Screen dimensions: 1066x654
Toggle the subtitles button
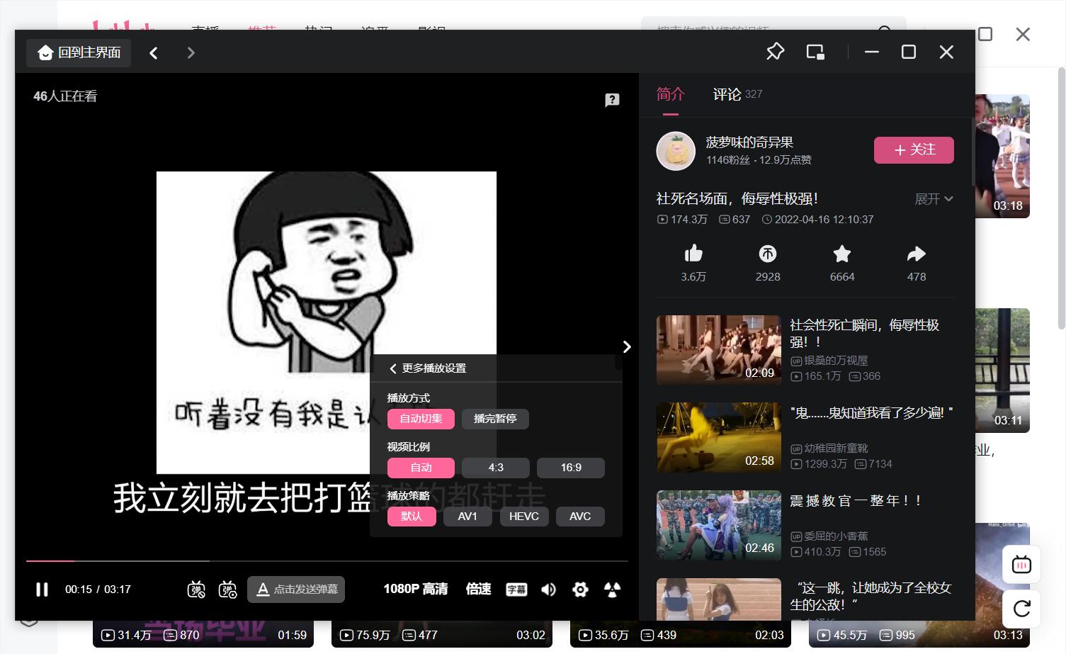(516, 590)
